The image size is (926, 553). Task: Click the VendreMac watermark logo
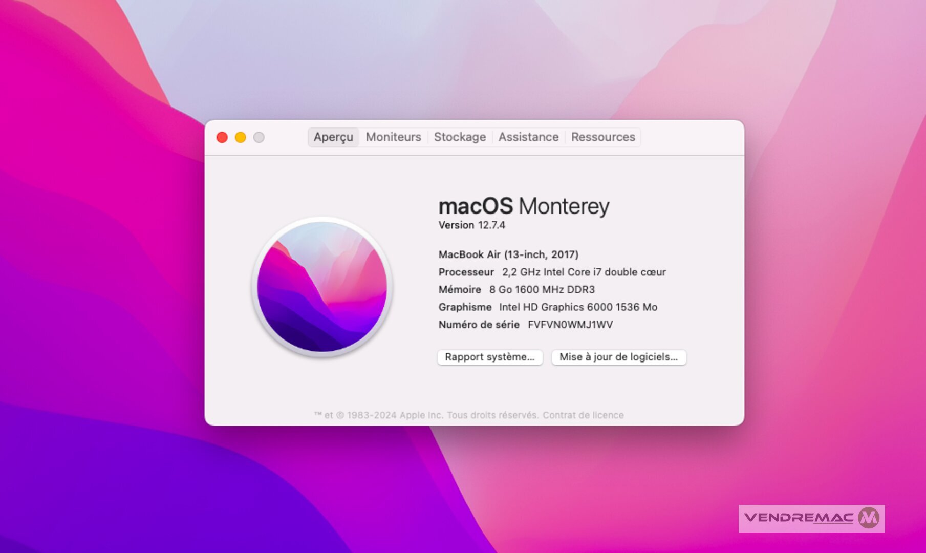point(811,518)
